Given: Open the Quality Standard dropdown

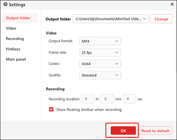Looking at the screenshot, I should [100, 75].
